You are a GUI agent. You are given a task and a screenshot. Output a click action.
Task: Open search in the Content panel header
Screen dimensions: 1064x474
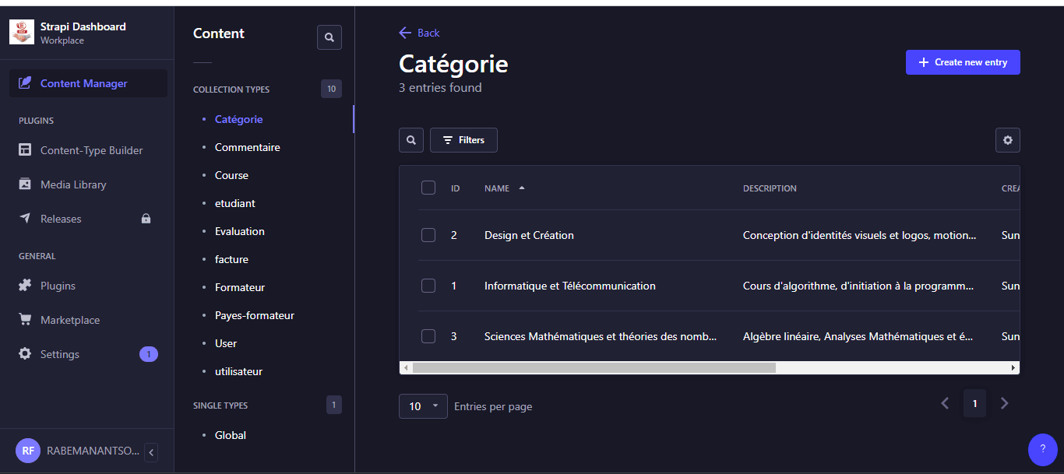329,37
